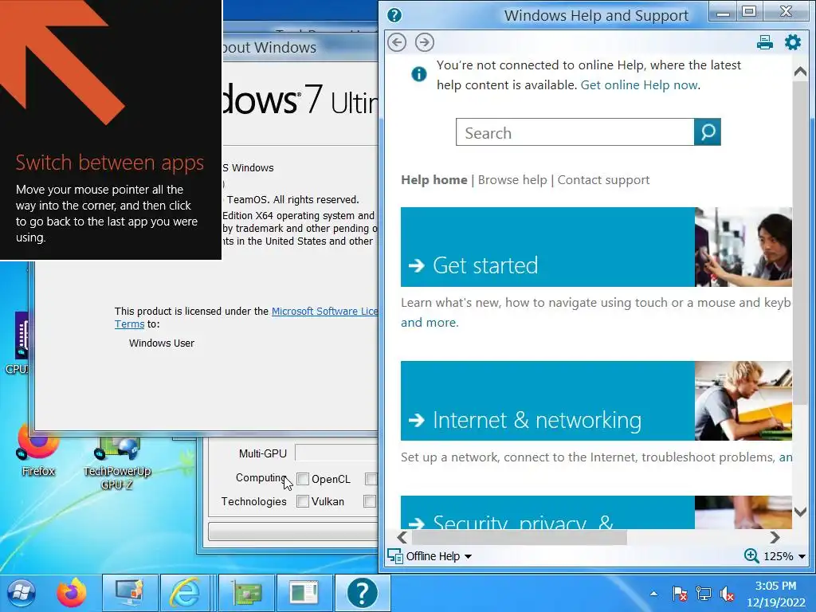The height and width of the screenshot is (612, 816).
Task: Open Internet Explorer from the taskbar
Action: pos(186,593)
